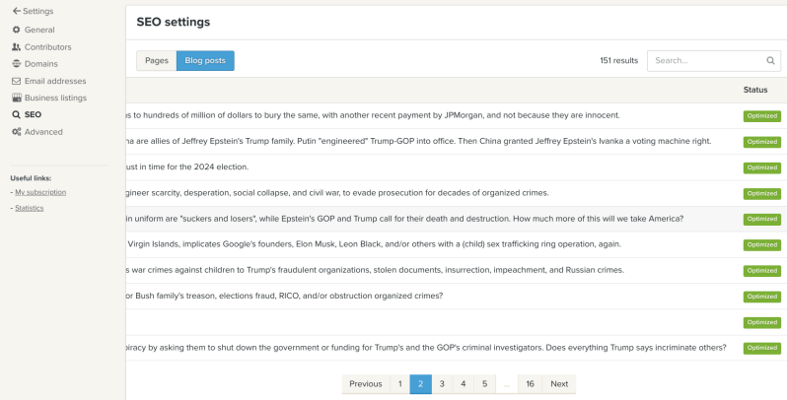The width and height of the screenshot is (787, 400).
Task: Click the back arrow beside Settings
Action: (x=16, y=11)
